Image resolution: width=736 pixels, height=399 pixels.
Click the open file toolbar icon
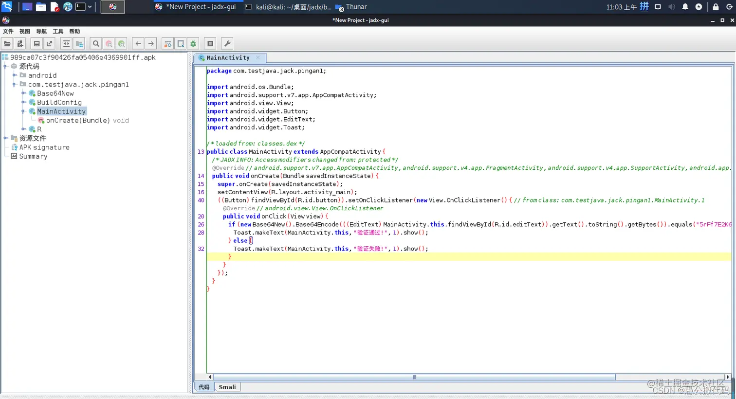tap(7, 44)
